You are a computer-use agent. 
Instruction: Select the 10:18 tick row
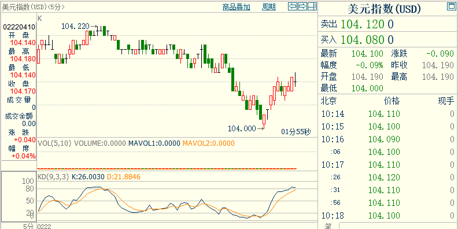click(388, 216)
